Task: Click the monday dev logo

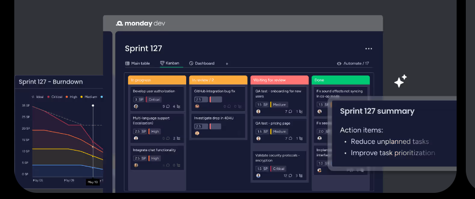Action: tap(140, 23)
